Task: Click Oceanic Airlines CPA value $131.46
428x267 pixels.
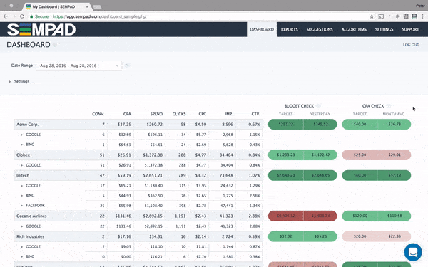Action: [x=123, y=216]
